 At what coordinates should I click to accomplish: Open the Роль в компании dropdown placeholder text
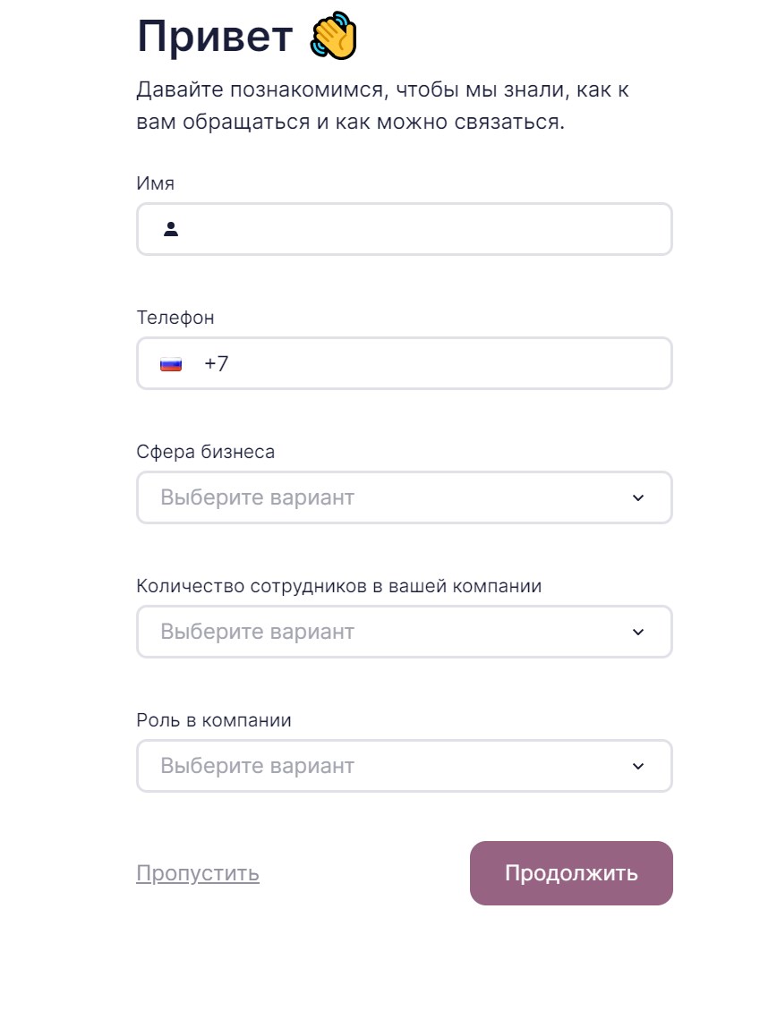click(258, 766)
